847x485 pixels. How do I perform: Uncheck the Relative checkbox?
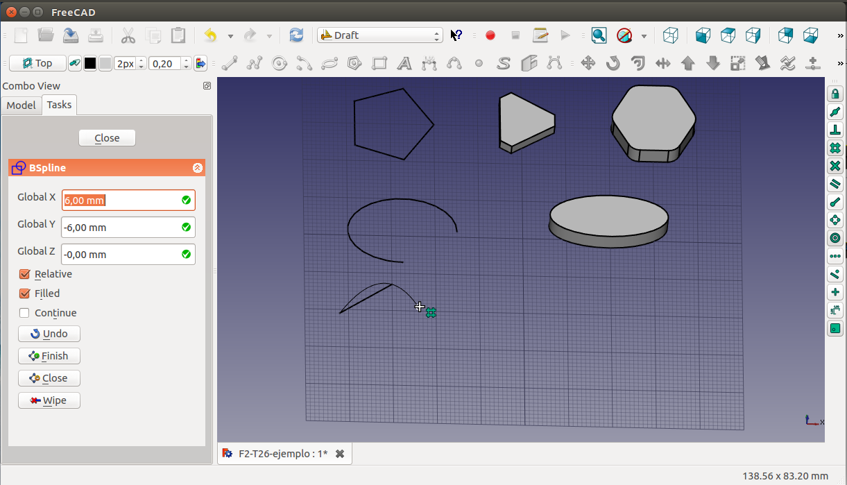point(25,274)
